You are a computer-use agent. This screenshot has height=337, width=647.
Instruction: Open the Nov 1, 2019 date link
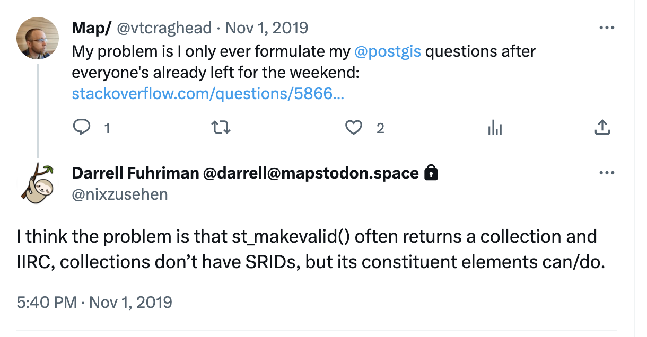pyautogui.click(x=267, y=28)
